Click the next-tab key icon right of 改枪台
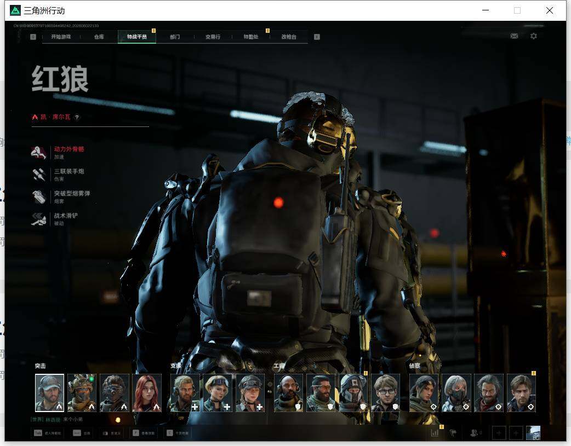The image size is (571, 446). [317, 37]
